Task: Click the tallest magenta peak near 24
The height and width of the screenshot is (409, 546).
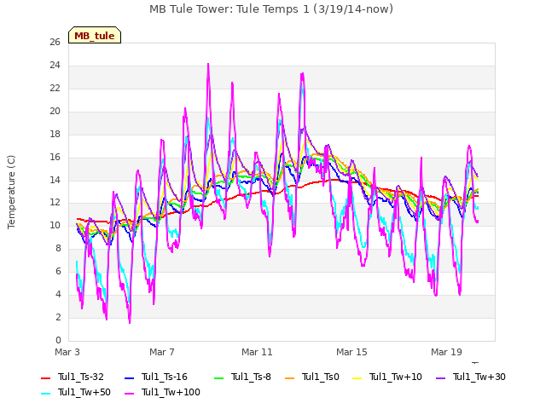Action: (x=208, y=65)
